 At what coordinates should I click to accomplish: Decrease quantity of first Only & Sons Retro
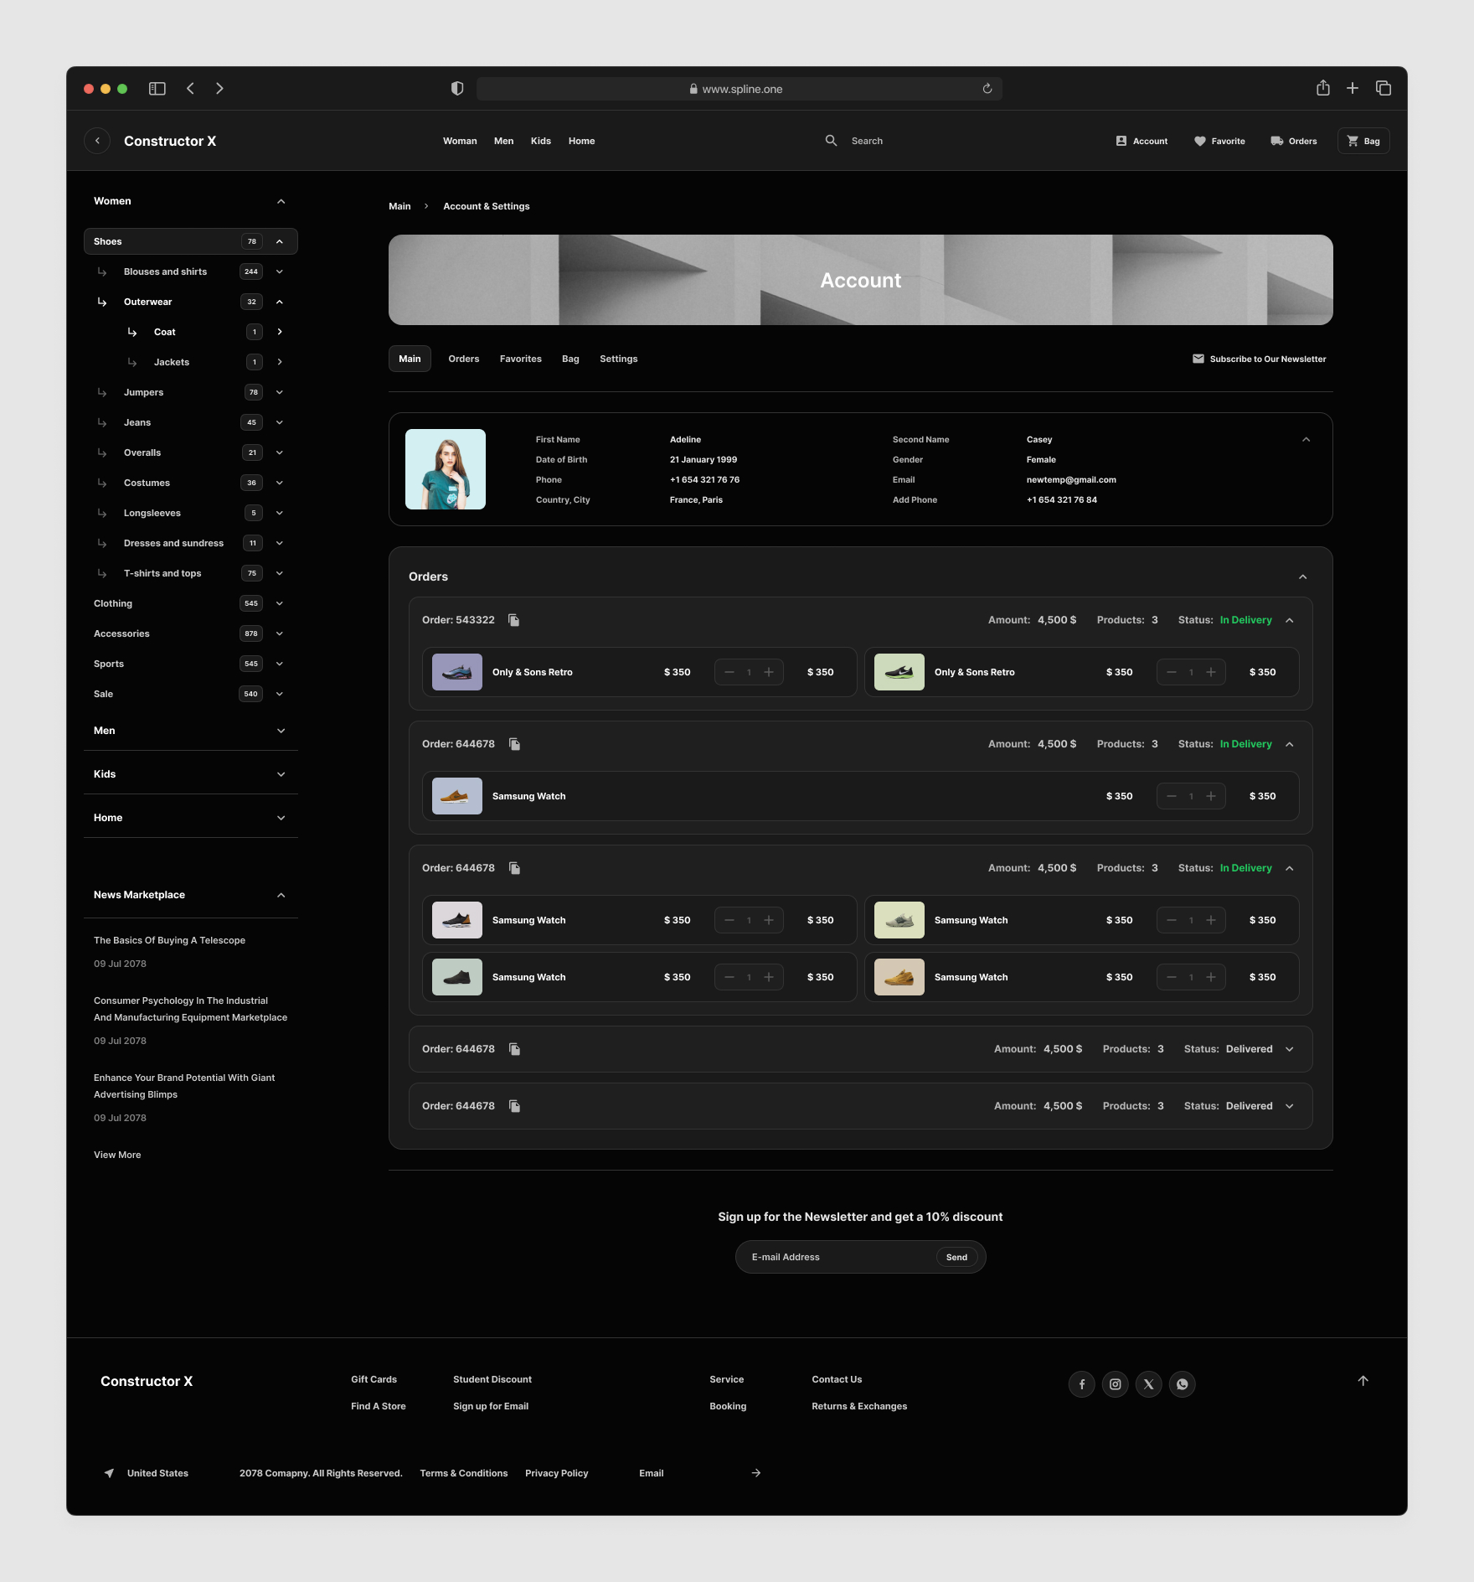point(729,672)
